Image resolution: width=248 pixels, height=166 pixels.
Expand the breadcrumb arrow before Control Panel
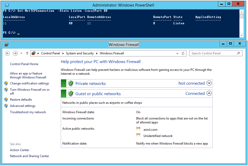[x=38, y=53]
